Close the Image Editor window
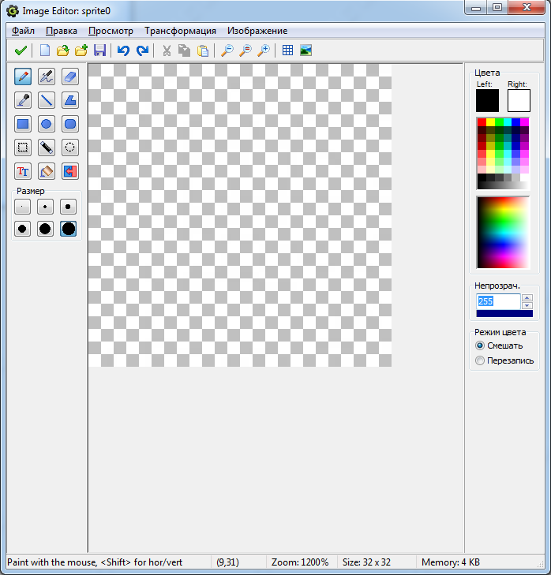This screenshot has height=575, width=551. 527,8
